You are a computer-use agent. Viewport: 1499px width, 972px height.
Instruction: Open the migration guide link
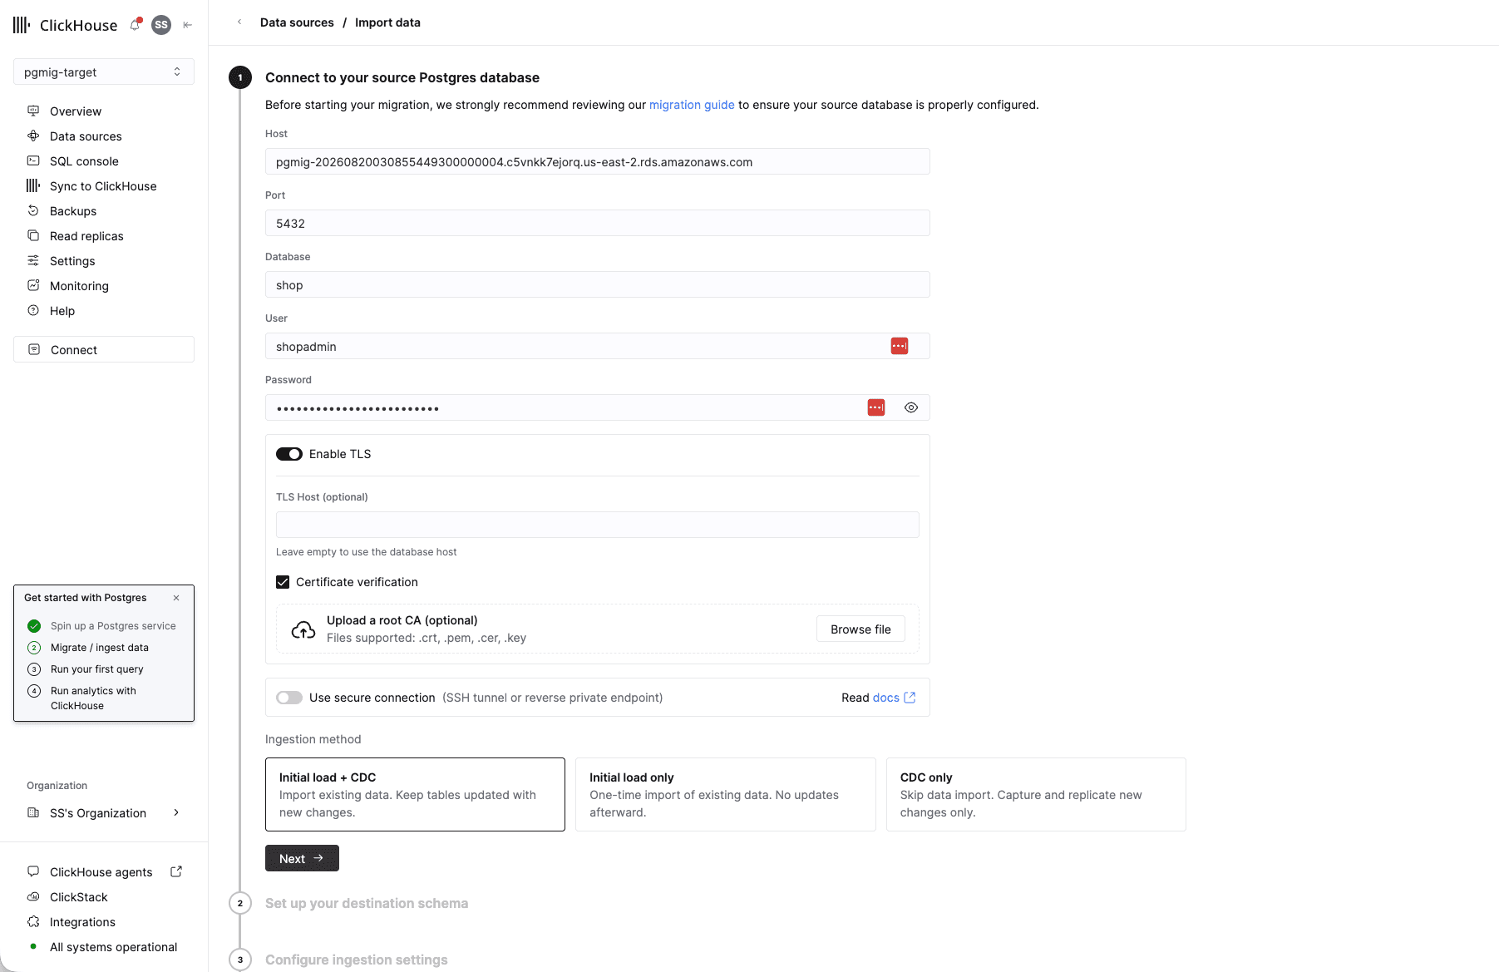tap(692, 105)
